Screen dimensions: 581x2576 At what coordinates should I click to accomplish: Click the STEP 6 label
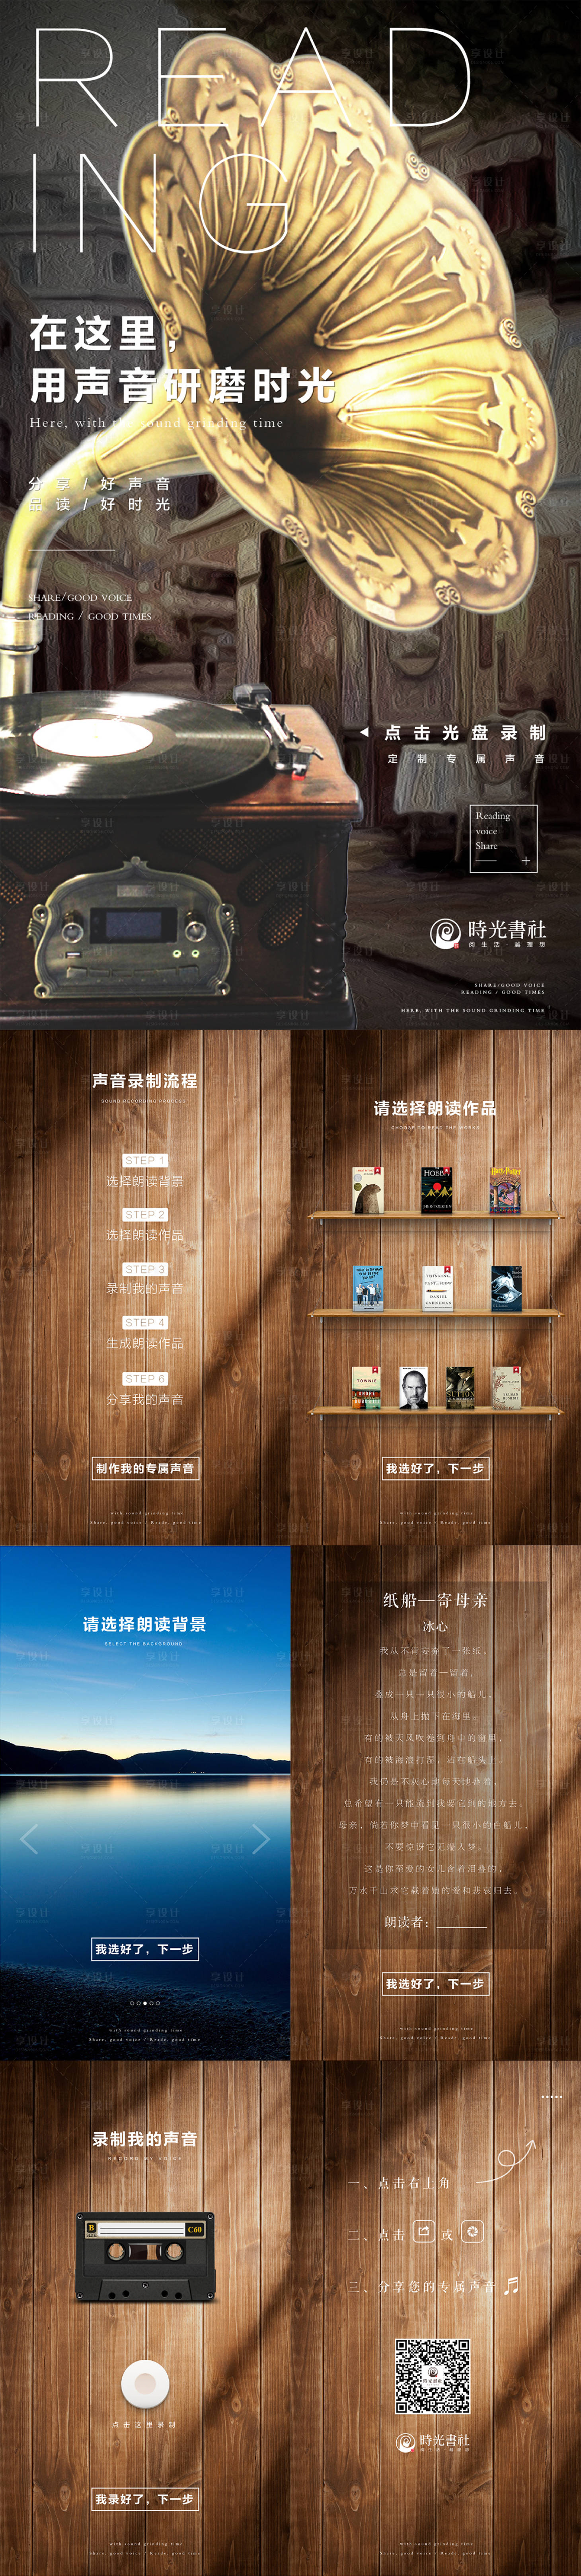coord(145,1378)
